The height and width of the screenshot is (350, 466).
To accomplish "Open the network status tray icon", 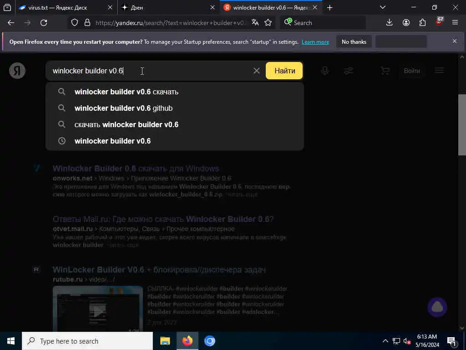I will (396, 341).
